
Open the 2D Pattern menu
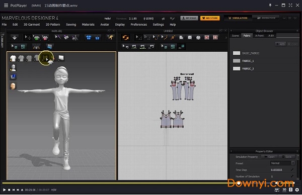[x=53, y=25]
